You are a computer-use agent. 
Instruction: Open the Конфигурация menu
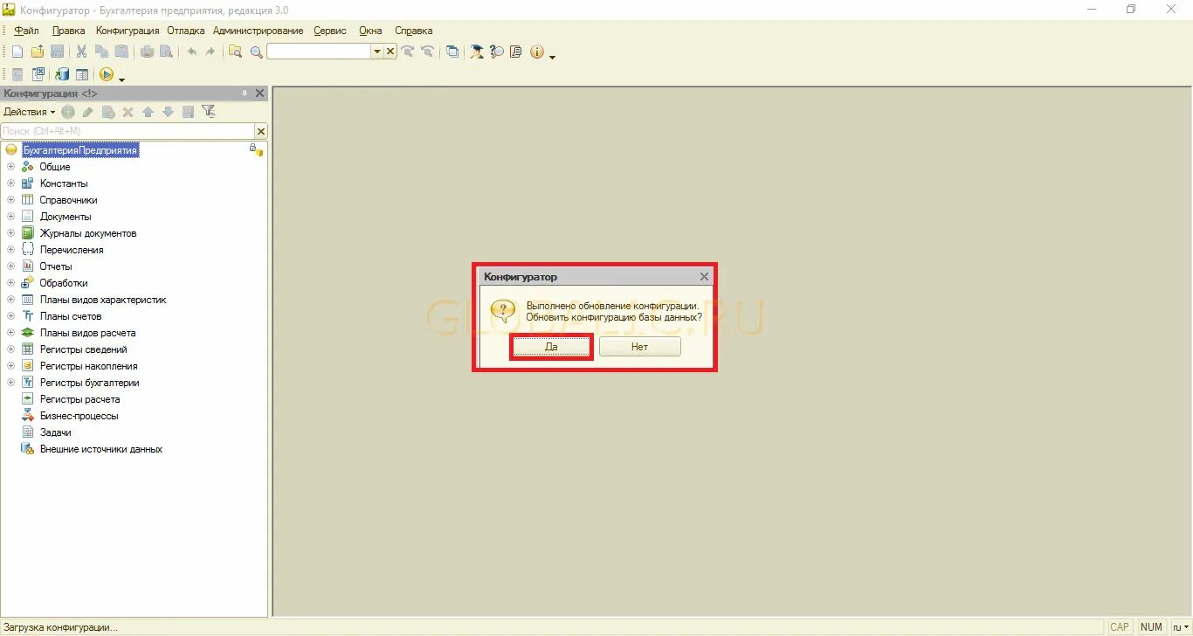click(128, 31)
